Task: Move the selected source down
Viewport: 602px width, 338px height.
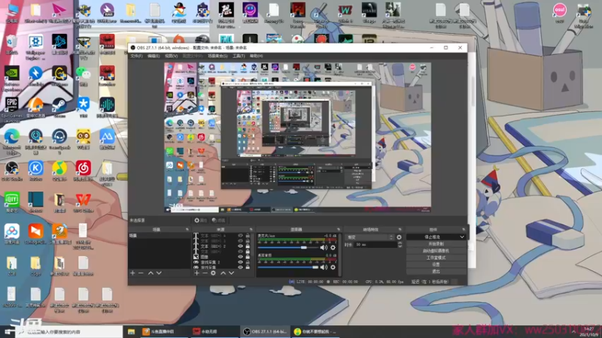Action: point(232,273)
